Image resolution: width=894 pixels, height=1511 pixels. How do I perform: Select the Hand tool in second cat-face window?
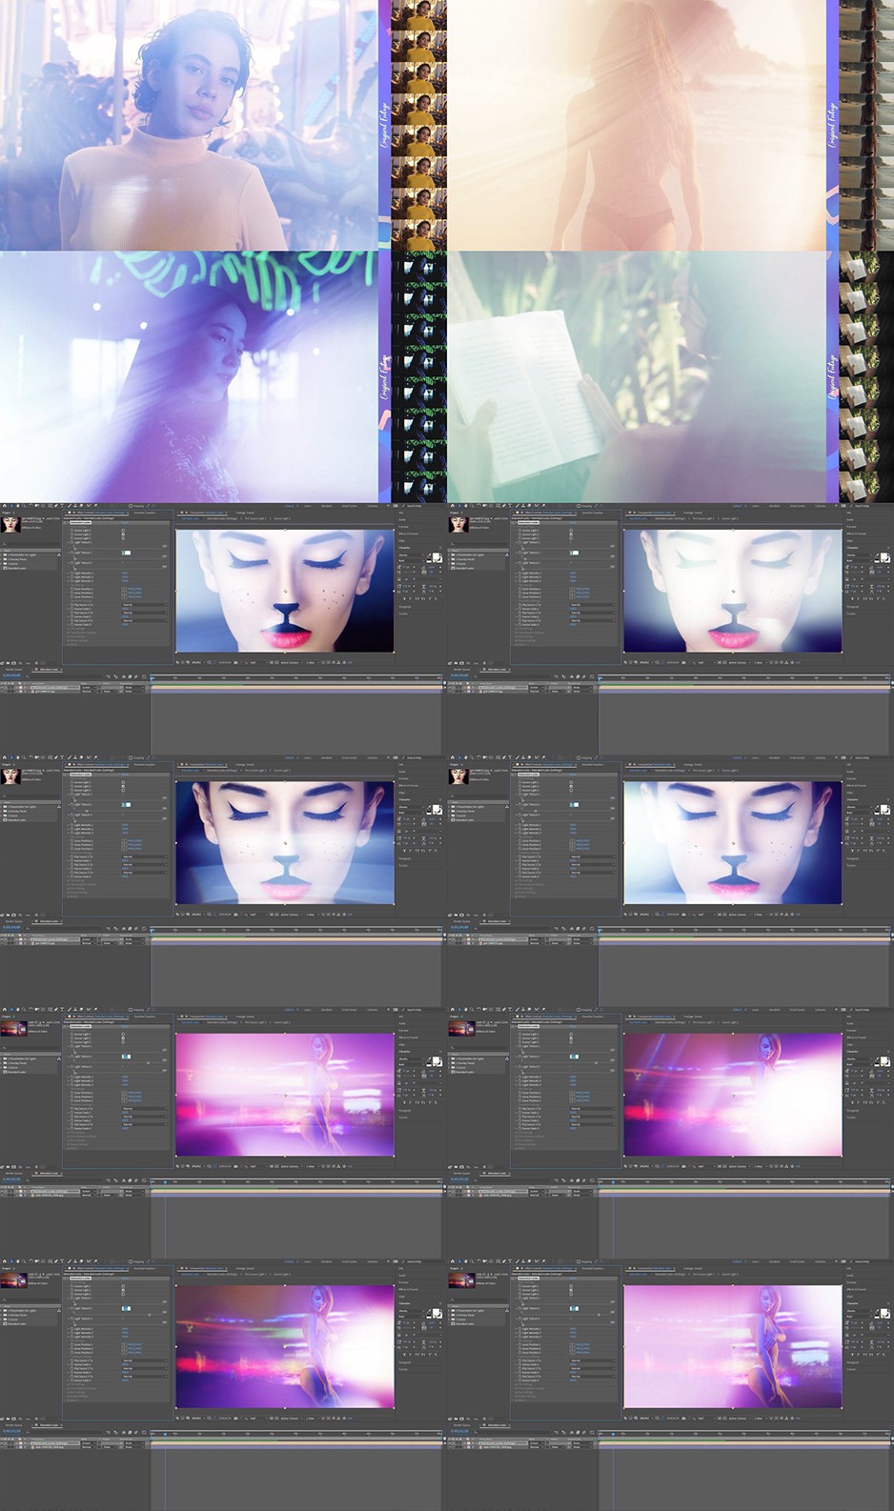tap(465, 506)
